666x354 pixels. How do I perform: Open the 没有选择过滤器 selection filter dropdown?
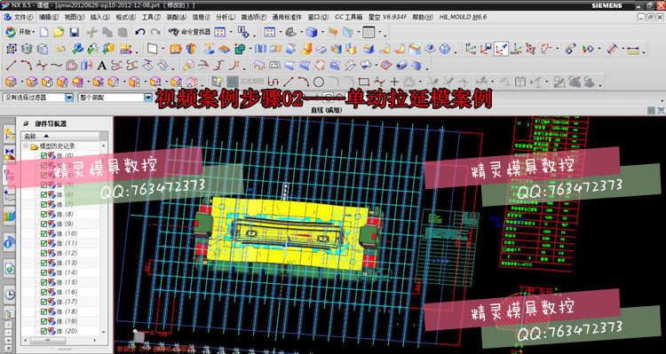69,98
